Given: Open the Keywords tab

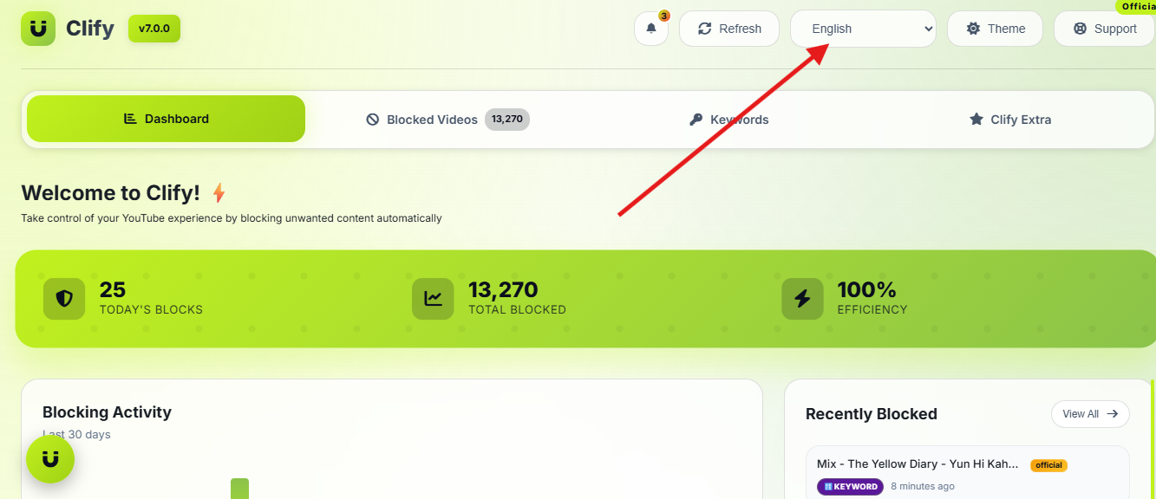Looking at the screenshot, I should point(728,120).
